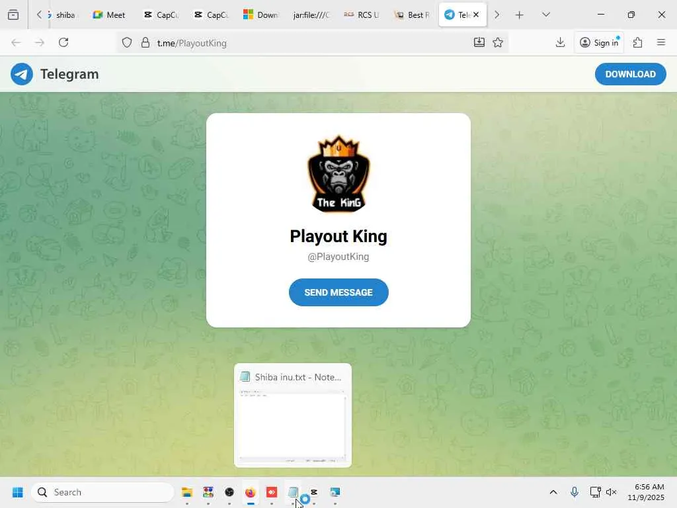Go forward to next page

click(x=40, y=42)
